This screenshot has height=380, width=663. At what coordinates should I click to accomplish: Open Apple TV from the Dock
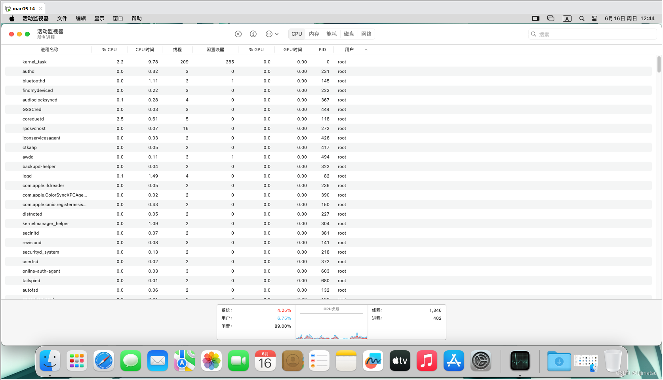coord(400,361)
